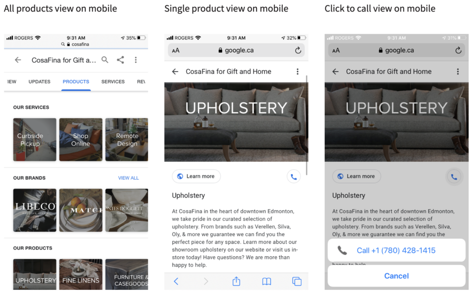Switch to the SERVICES tab

113,82
